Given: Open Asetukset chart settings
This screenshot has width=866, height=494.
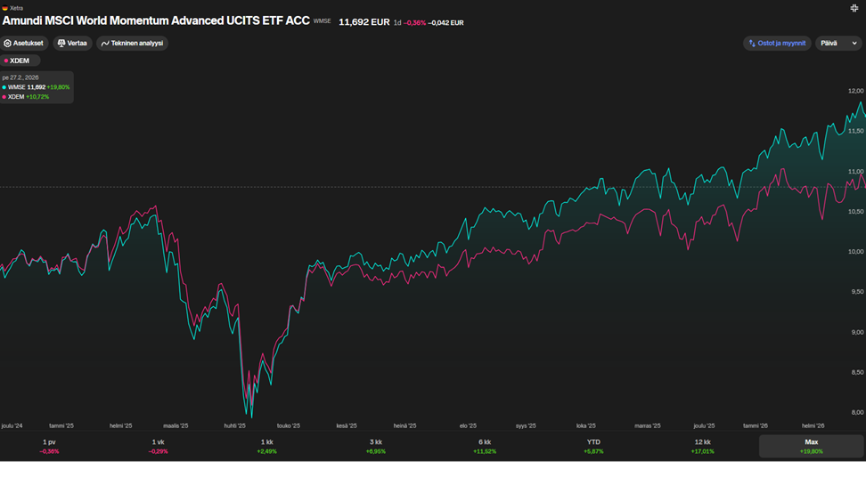Looking at the screenshot, I should (23, 43).
